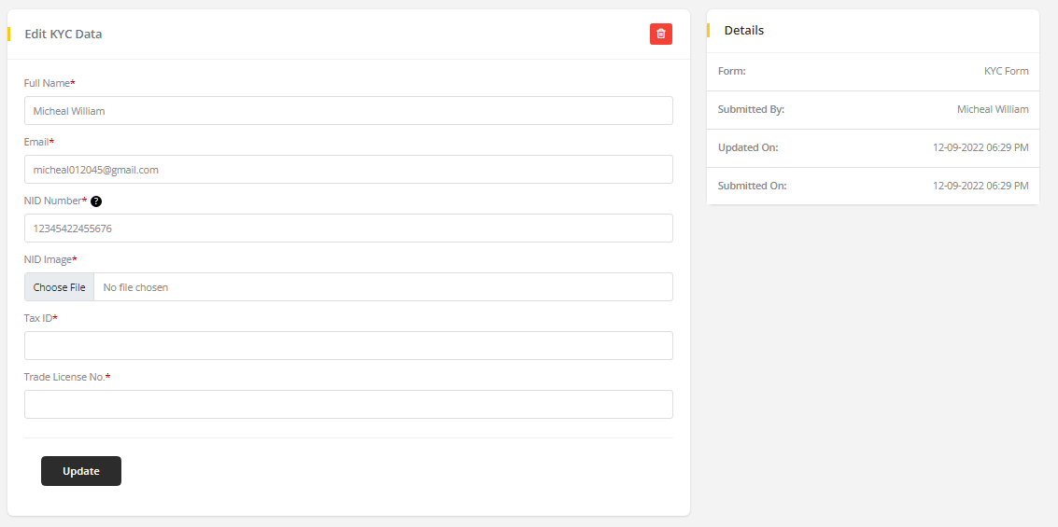Click the Trade License No. input field
Screen dimensions: 1058x527
(x=348, y=405)
